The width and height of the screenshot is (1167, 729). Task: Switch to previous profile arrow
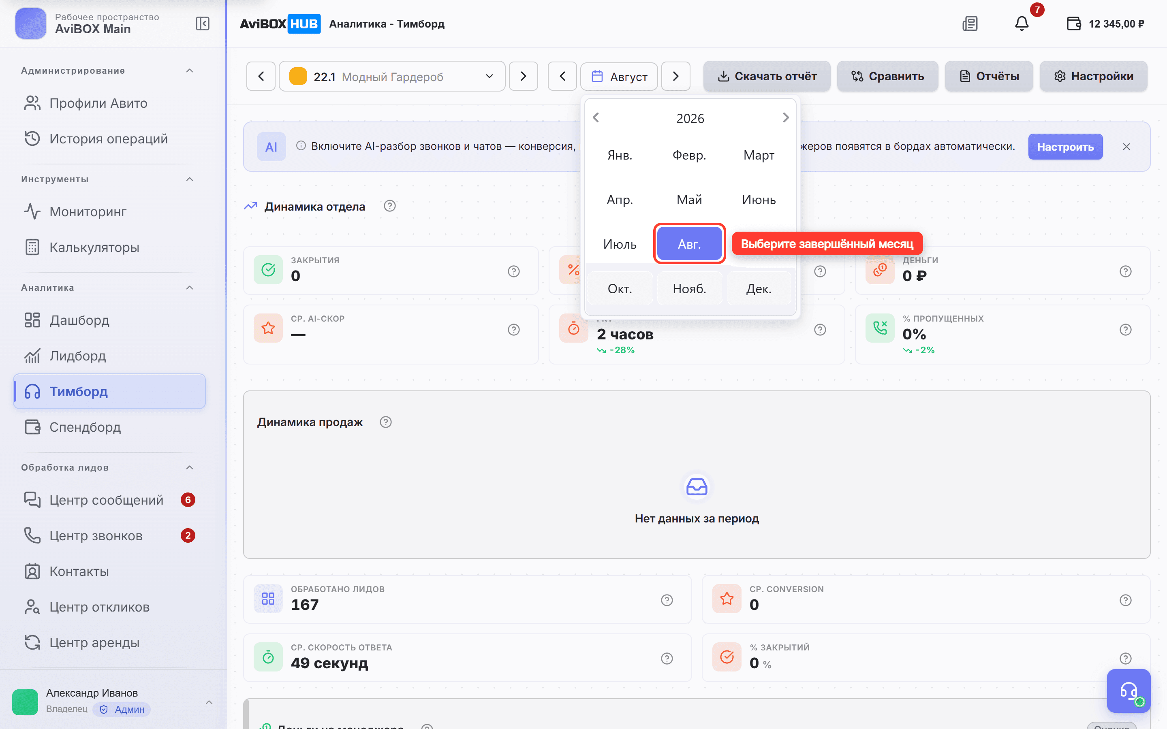click(x=261, y=76)
